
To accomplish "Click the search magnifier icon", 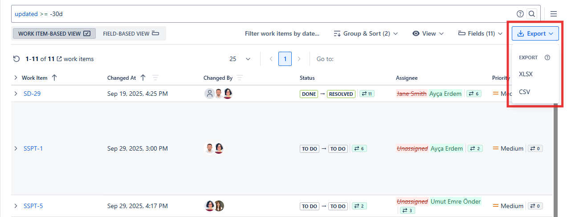I will tap(531, 14).
